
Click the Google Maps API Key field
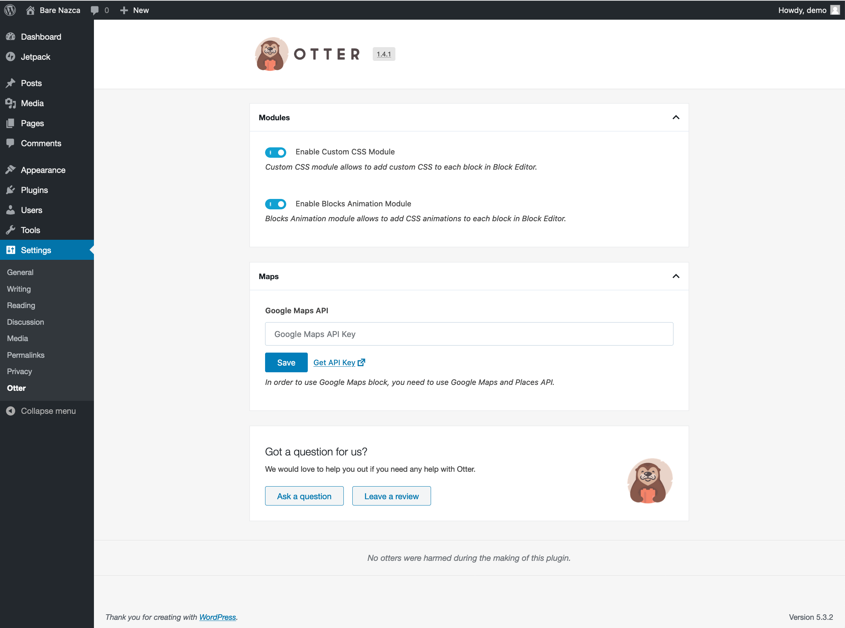point(469,334)
